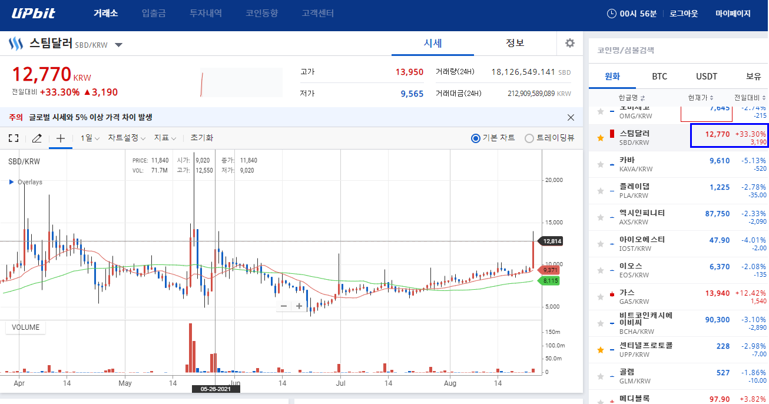769x404 pixels.
Task: Click the UPbit logo
Action: [35, 14]
